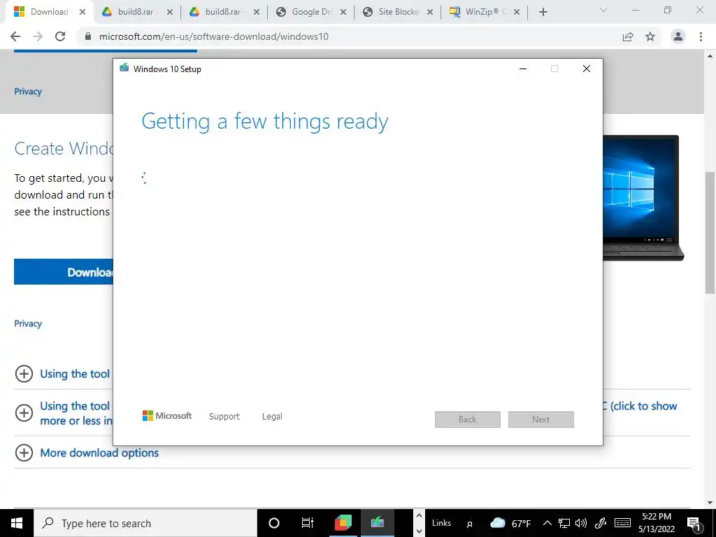Click the scrollbar up arrow

click(x=710, y=56)
